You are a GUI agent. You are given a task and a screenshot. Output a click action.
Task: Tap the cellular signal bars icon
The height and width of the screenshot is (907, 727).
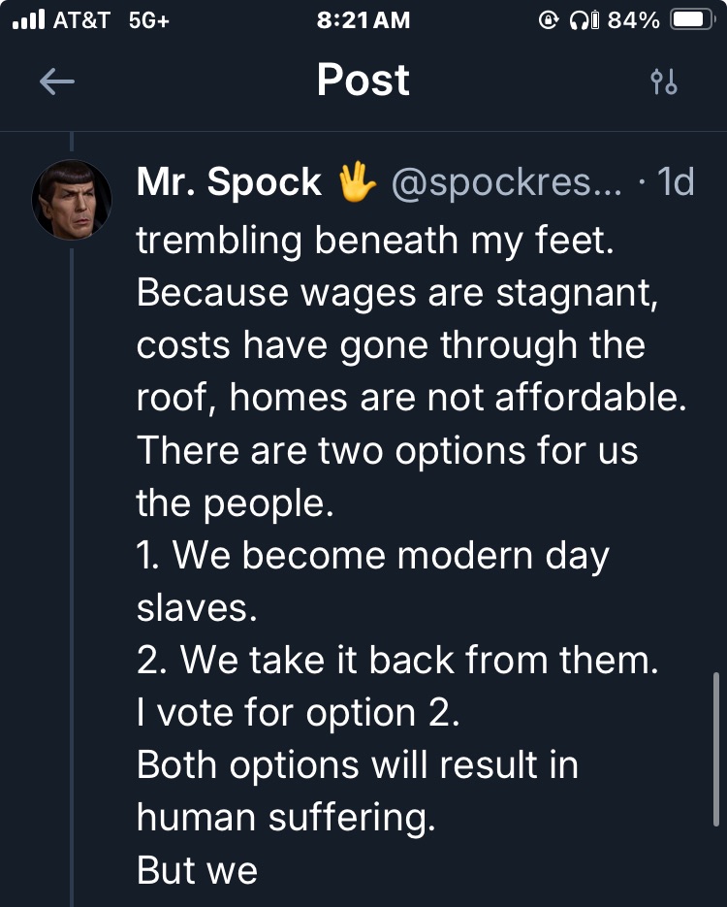[27, 19]
